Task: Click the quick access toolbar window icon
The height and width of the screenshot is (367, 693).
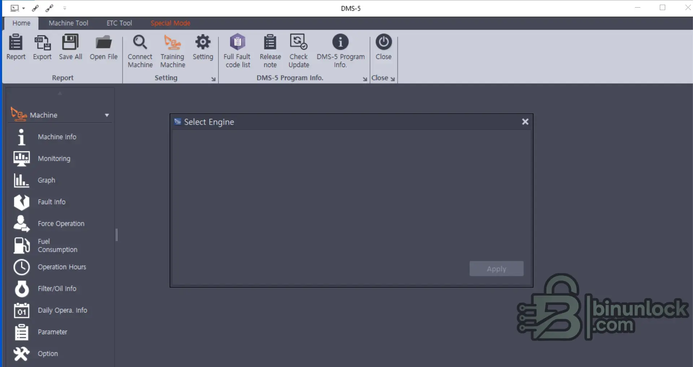Action: tap(14, 8)
